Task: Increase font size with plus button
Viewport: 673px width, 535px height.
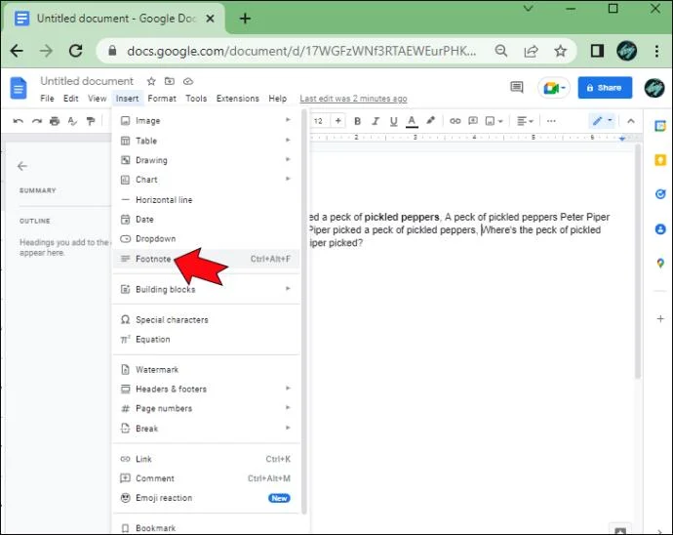Action: pyautogui.click(x=338, y=121)
